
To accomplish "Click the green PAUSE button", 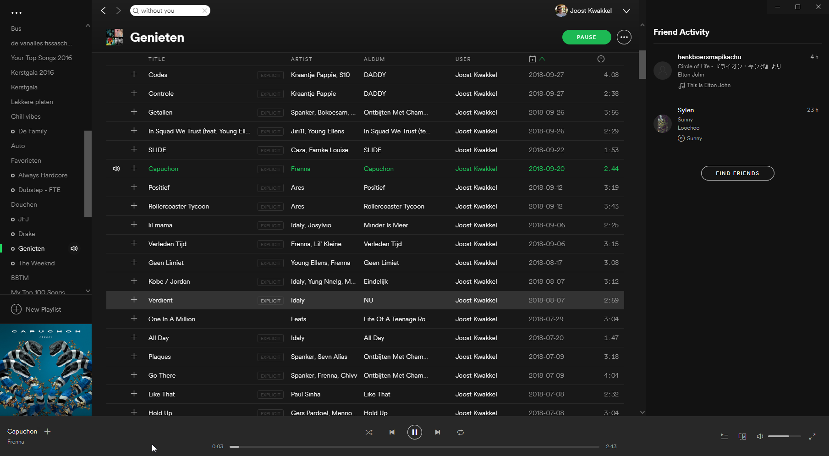I will click(x=586, y=37).
